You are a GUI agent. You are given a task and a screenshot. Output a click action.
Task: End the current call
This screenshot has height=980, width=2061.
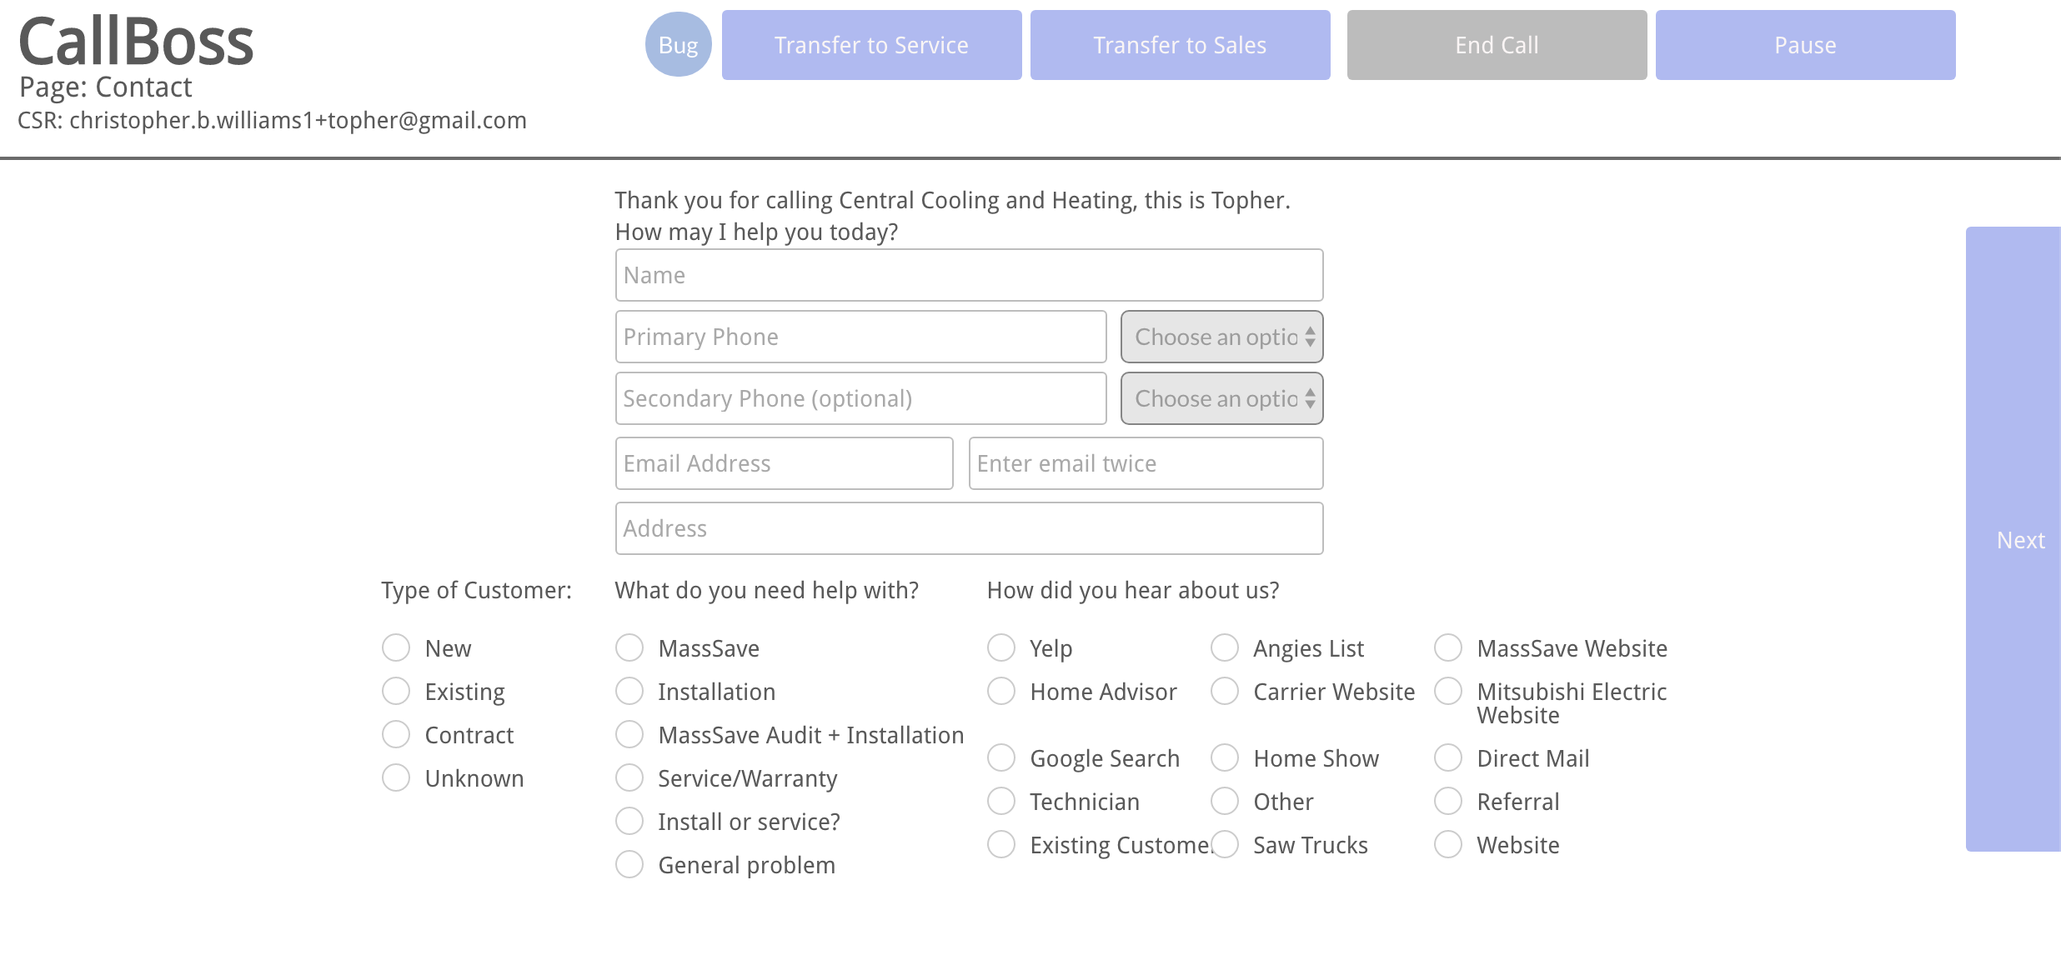[x=1497, y=45]
